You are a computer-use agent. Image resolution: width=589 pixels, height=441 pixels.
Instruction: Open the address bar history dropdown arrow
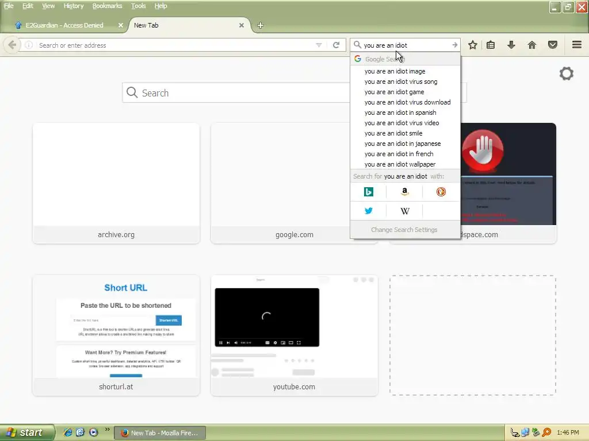(x=319, y=45)
